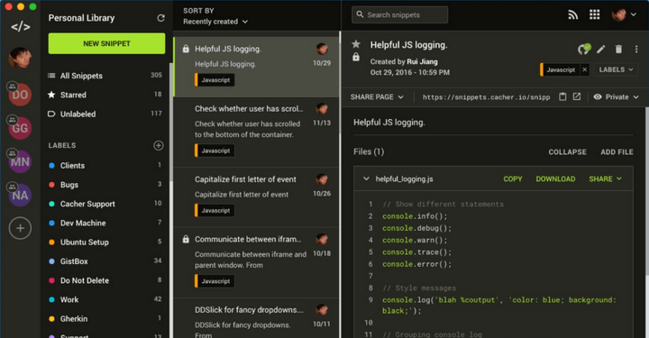Open the Private visibility dropdown

pyautogui.click(x=617, y=96)
